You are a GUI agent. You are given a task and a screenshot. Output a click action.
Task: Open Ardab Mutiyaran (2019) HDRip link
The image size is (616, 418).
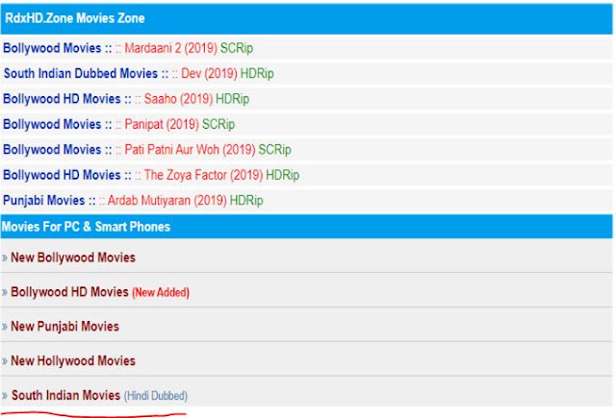185,201
